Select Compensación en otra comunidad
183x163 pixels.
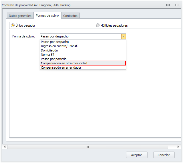coord(83,63)
